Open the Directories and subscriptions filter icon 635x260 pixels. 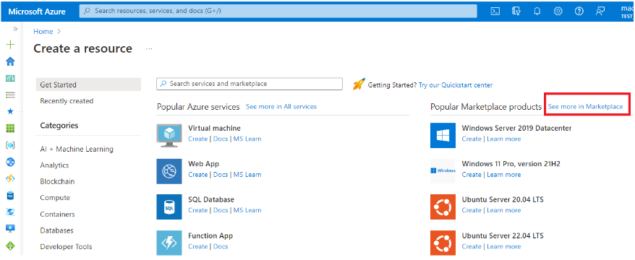coord(516,12)
